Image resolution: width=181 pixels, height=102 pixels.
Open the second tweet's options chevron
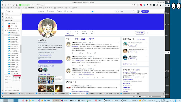(118, 57)
